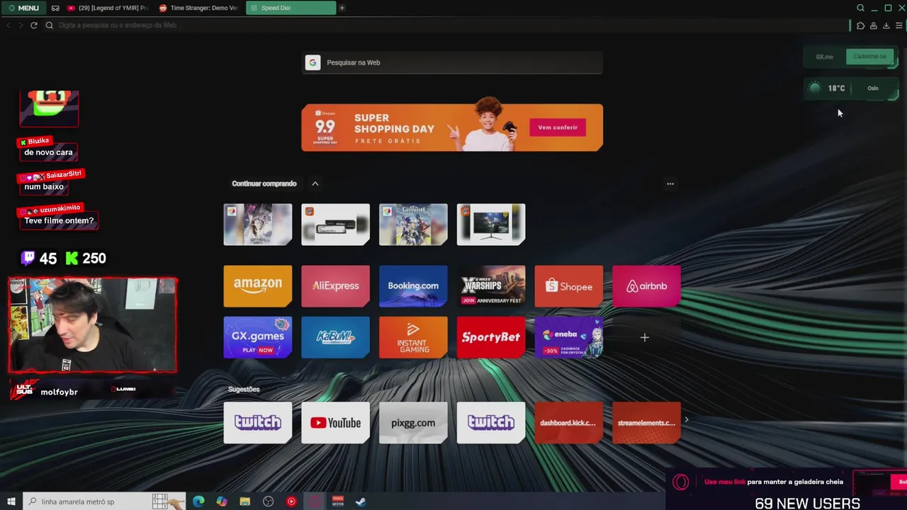Open YouTube Music from taskbar
Viewport: 907px width, 510px height.
point(291,501)
